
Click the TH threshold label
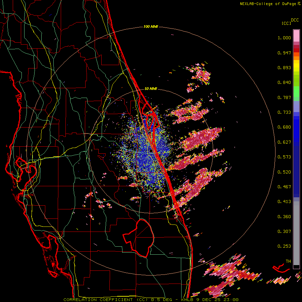click(x=288, y=261)
